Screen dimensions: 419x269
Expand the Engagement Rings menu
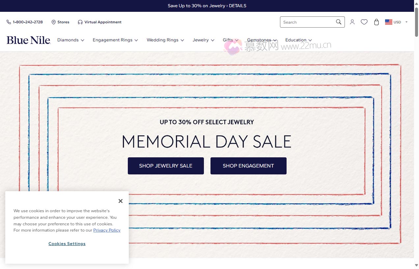[x=115, y=40]
